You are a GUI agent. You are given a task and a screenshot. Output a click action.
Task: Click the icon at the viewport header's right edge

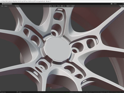(x=123, y=6)
